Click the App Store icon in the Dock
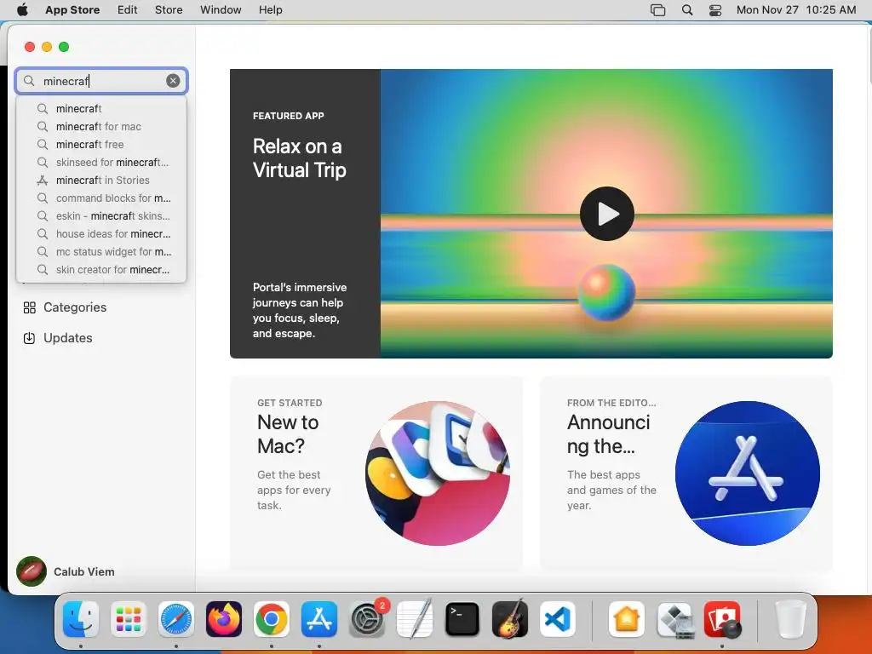This screenshot has width=872, height=654. point(319,619)
